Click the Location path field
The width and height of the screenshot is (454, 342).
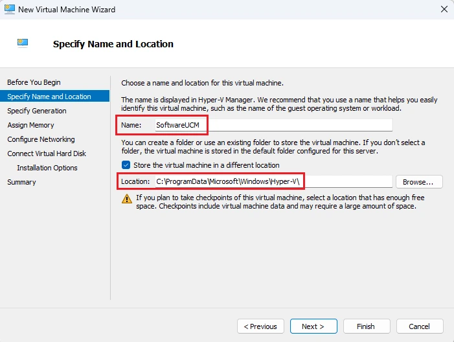tap(273, 181)
